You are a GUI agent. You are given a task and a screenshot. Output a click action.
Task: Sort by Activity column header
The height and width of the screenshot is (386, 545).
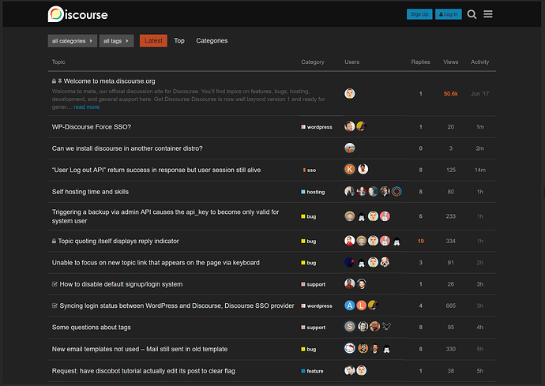point(479,62)
